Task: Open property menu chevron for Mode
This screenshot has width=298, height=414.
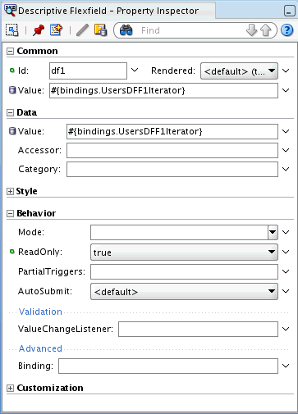Action: point(286,232)
